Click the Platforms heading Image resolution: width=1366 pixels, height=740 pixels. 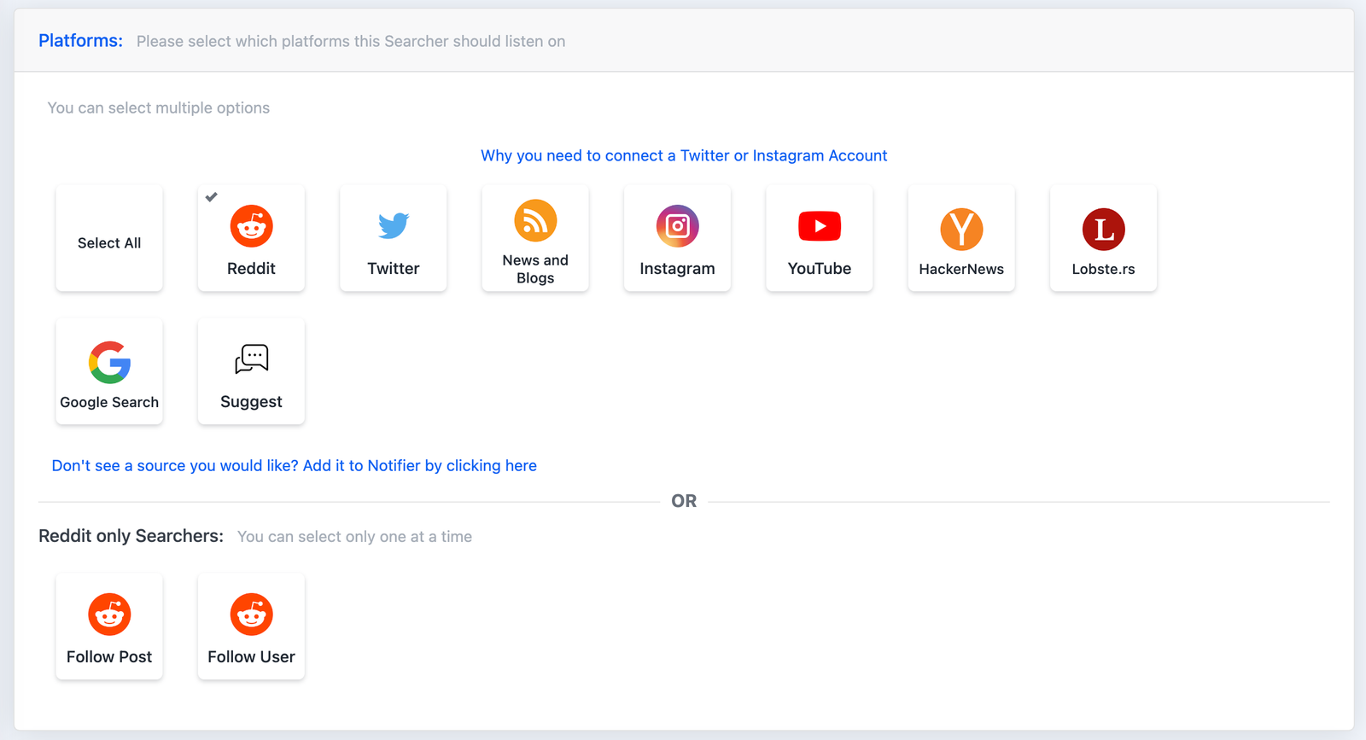(81, 41)
